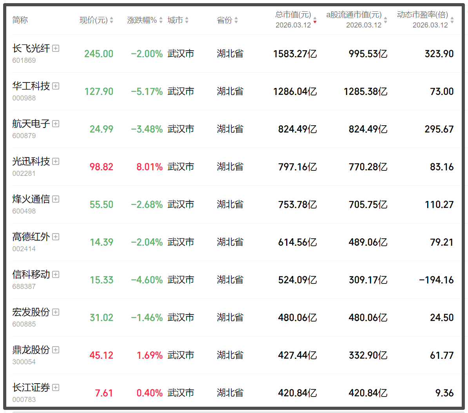Sort by 现价(元) column arrows

coord(112,20)
